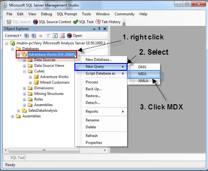Open the Edit menu
This screenshot has width=208, height=171.
(x=20, y=14)
